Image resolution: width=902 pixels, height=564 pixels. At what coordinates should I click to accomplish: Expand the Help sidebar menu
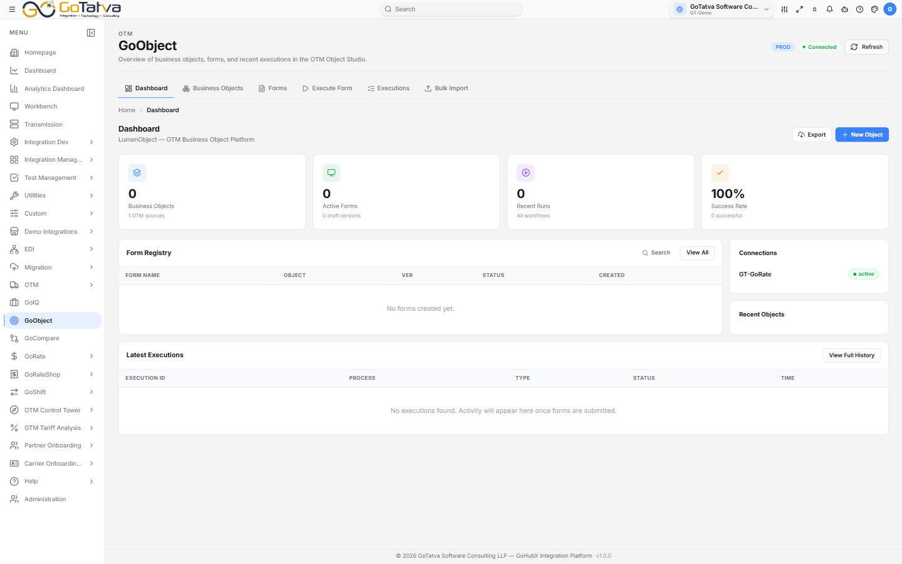(52, 481)
